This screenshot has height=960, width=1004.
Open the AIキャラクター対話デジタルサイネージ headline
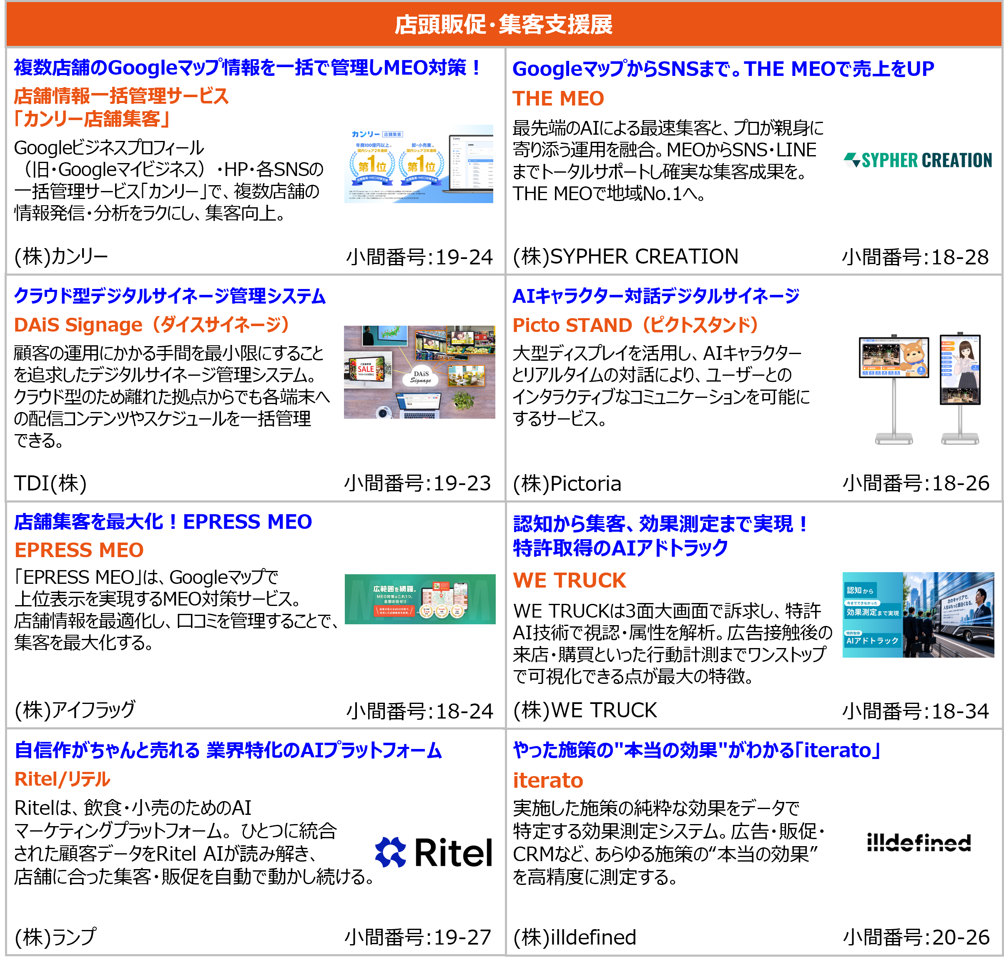[656, 296]
